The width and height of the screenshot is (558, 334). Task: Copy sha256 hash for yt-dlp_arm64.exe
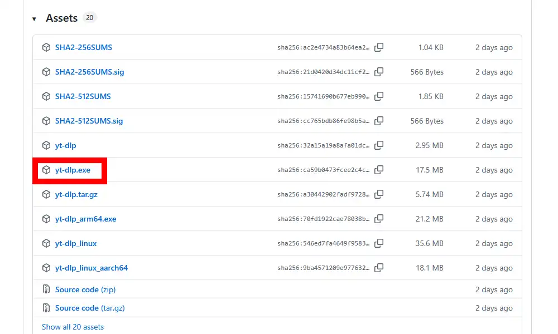click(379, 219)
